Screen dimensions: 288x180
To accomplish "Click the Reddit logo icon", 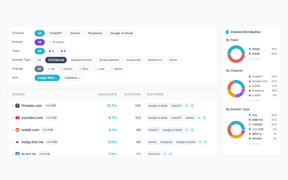I will [17, 130].
